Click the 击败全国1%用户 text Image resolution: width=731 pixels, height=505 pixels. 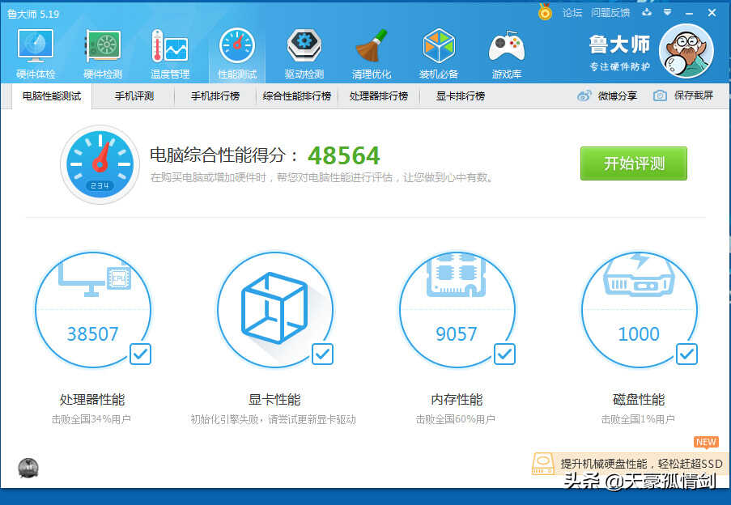638,419
